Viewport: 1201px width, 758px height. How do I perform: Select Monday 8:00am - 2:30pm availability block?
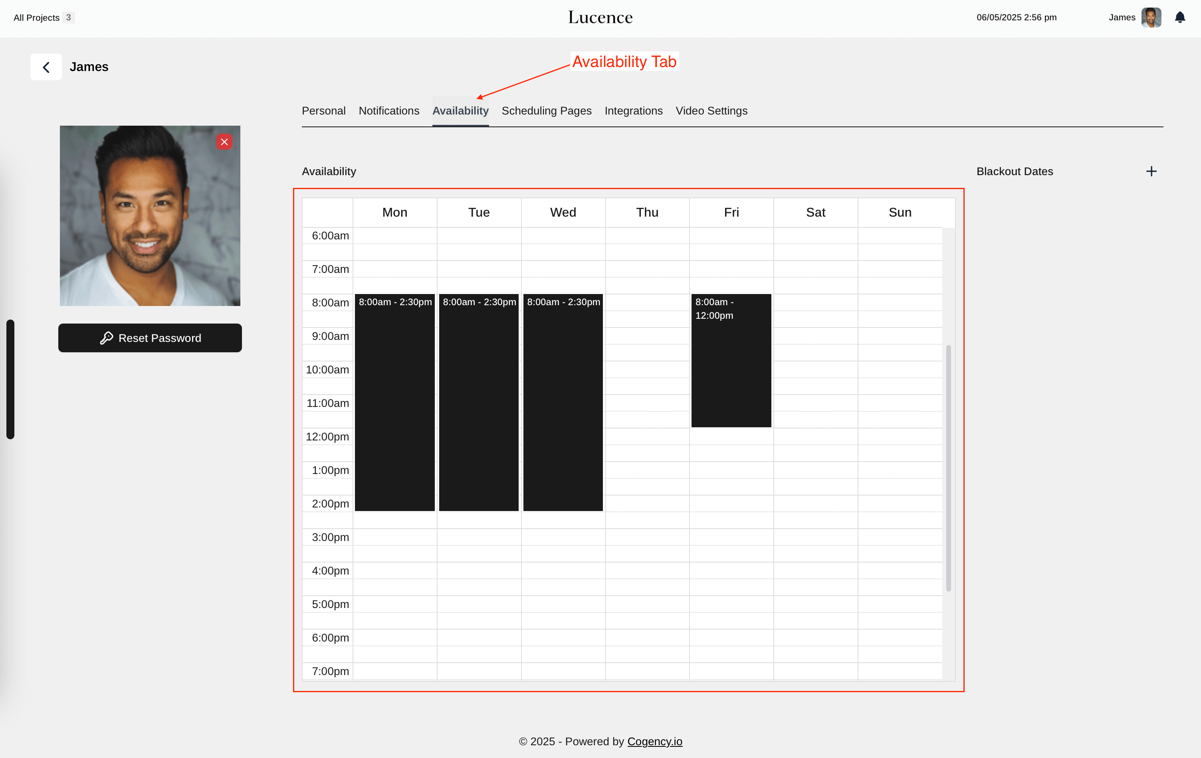pyautogui.click(x=394, y=403)
